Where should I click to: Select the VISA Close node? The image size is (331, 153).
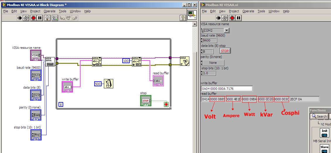(x=185, y=61)
